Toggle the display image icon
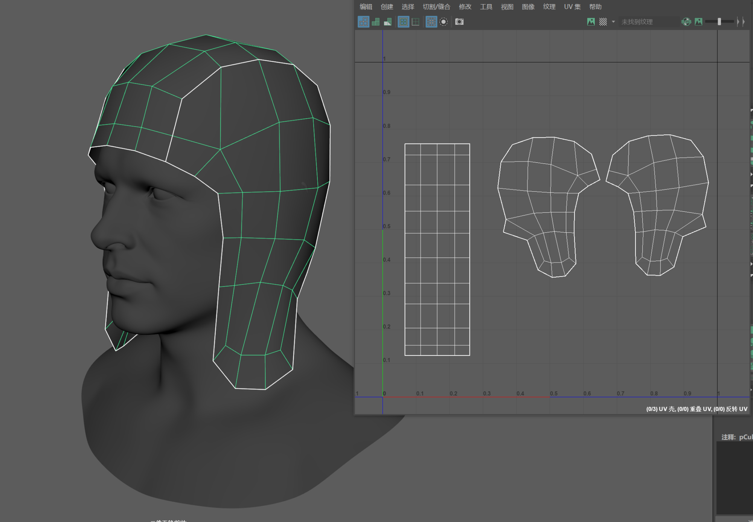 point(591,22)
